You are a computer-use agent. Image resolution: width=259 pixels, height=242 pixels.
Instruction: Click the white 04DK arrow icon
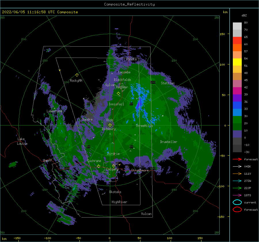[237, 166]
